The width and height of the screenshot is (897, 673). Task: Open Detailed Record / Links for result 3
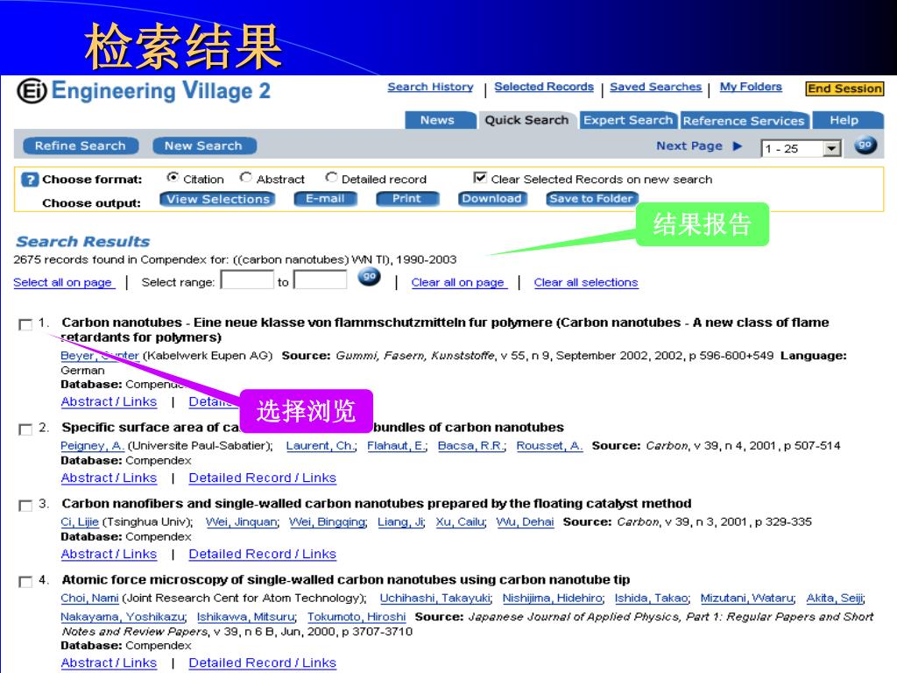pos(263,554)
